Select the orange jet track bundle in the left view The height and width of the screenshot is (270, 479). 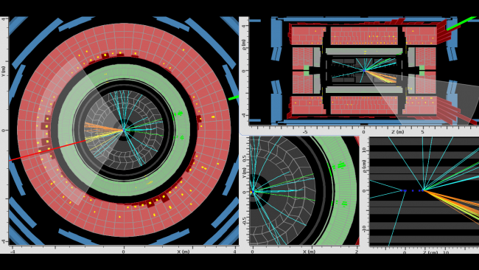[x=102, y=127]
